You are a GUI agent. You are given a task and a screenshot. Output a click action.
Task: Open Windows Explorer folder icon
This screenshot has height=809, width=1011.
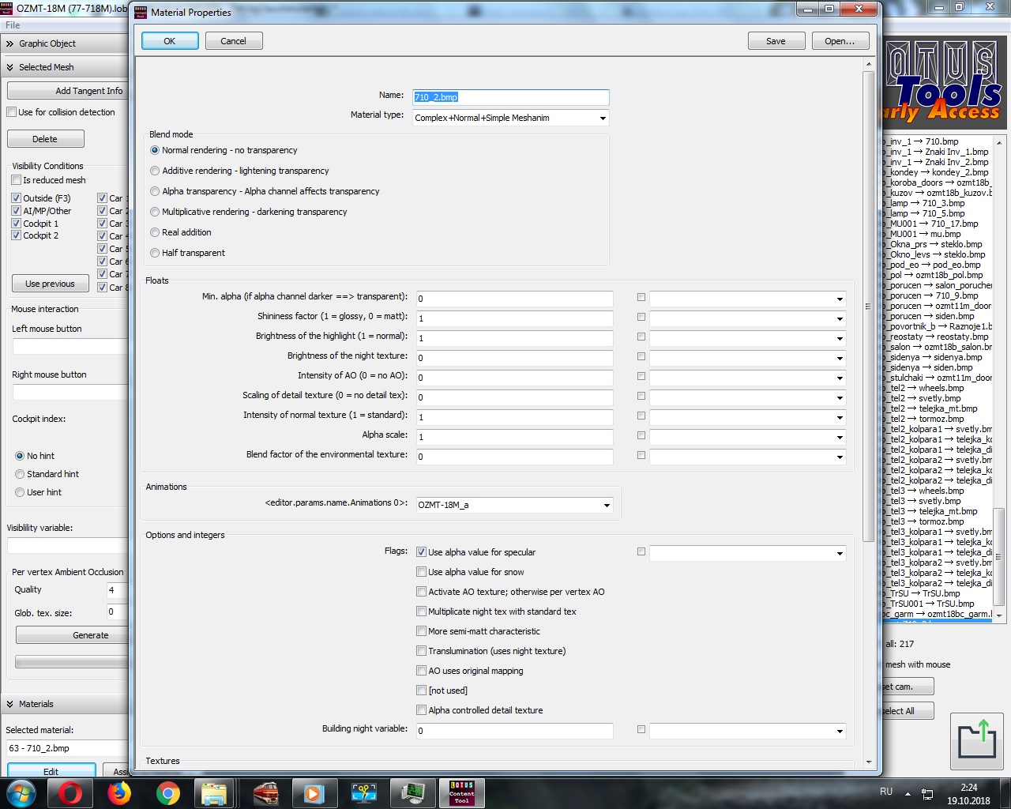click(214, 793)
